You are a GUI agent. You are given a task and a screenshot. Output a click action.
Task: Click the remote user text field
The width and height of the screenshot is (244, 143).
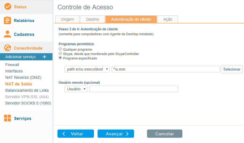[134, 89]
